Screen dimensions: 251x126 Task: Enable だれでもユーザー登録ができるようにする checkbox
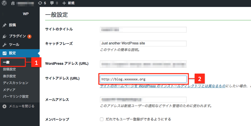point(102,119)
